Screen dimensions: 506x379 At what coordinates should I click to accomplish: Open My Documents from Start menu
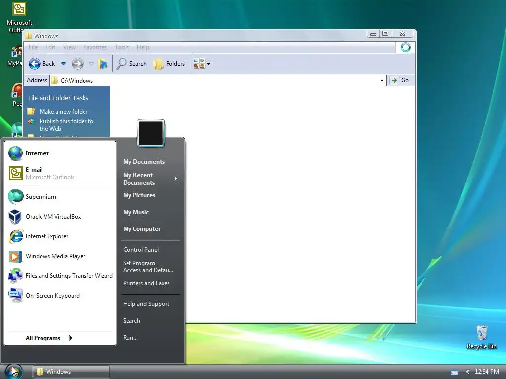click(x=144, y=162)
